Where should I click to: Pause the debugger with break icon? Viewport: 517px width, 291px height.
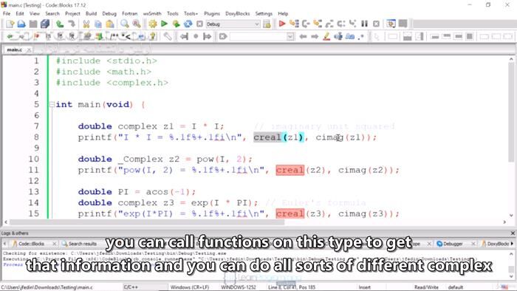click(x=364, y=24)
